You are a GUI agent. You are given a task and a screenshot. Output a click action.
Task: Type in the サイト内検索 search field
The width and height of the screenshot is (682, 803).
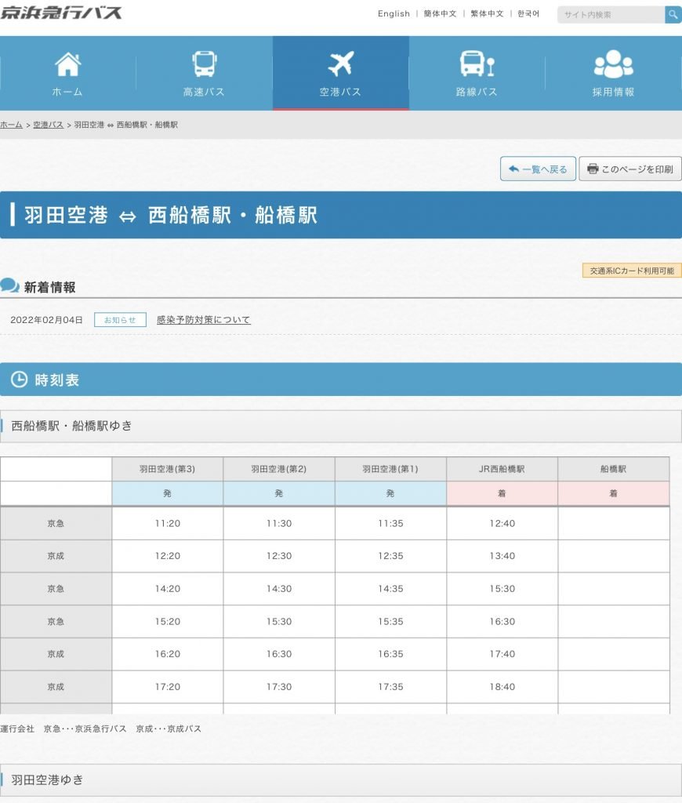[611, 15]
